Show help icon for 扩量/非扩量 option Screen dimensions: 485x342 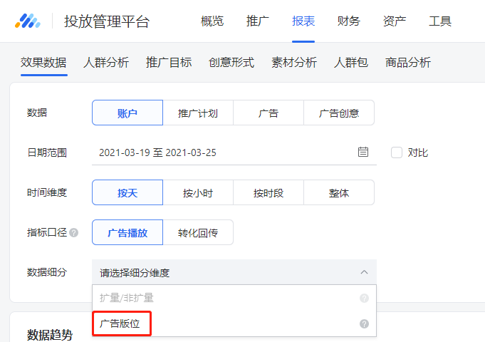point(364,298)
